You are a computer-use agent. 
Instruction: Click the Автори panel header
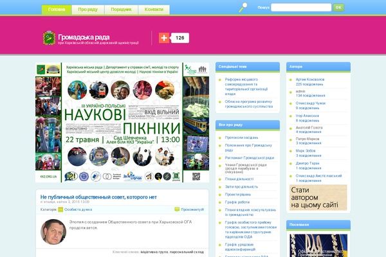point(318,67)
